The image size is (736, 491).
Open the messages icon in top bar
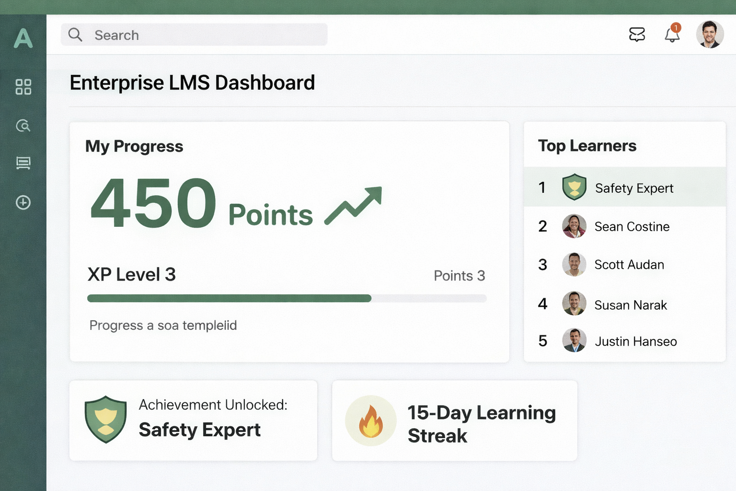pyautogui.click(x=637, y=35)
